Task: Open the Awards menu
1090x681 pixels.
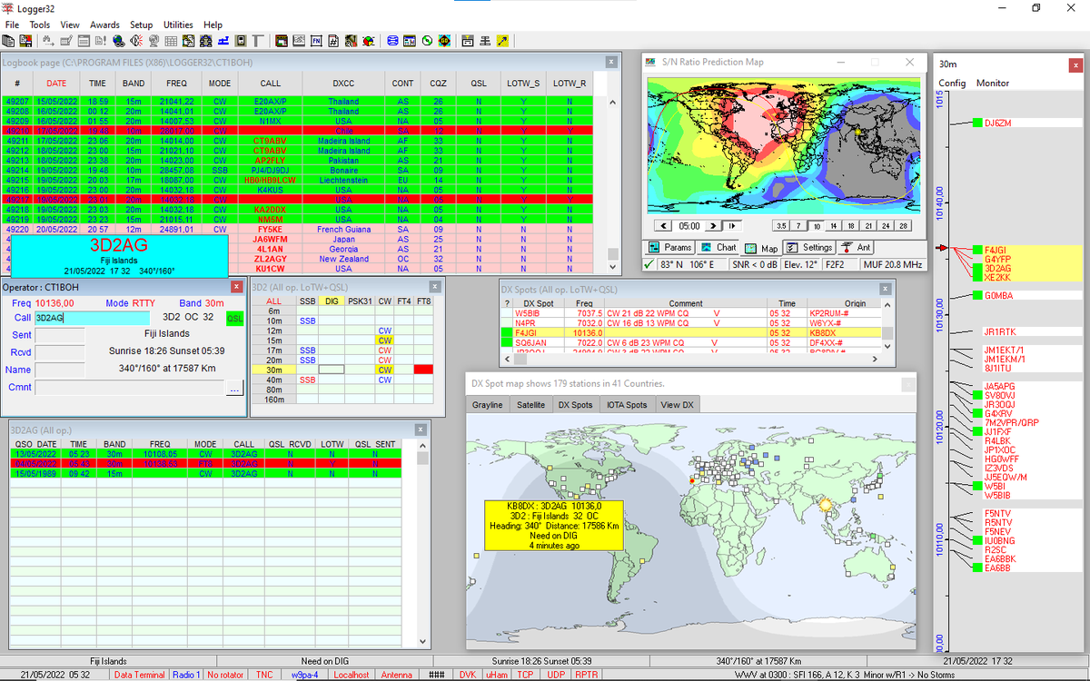Action: [104, 25]
